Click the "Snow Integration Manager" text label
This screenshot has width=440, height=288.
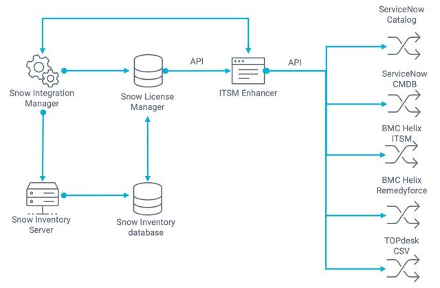coord(43,98)
